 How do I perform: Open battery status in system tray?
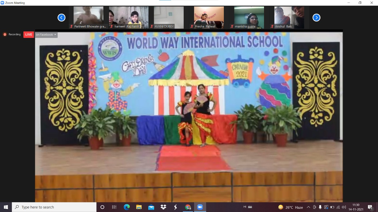coord(332,207)
